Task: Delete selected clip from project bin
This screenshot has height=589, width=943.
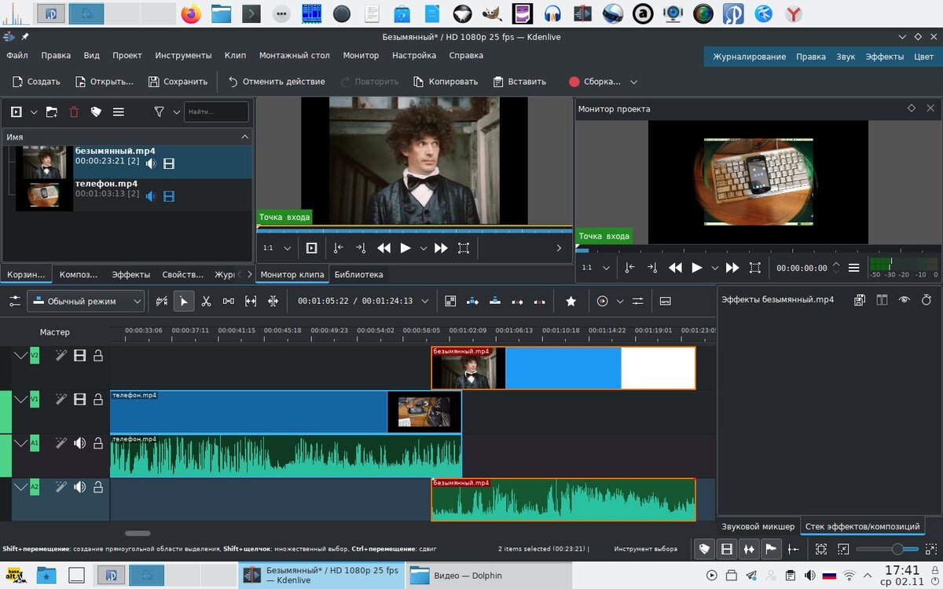Action: (x=74, y=112)
